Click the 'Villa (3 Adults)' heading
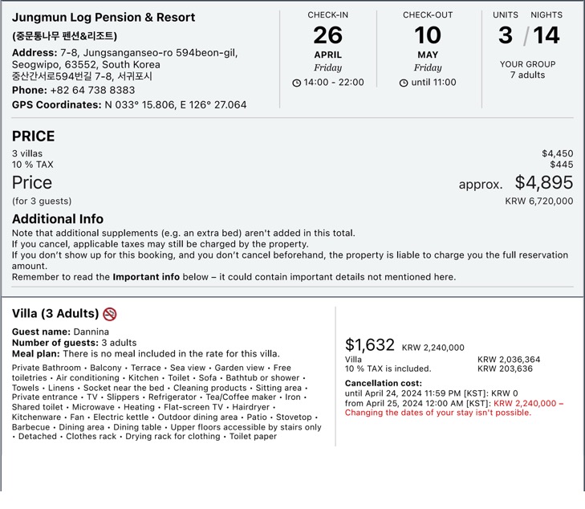 tap(55, 314)
